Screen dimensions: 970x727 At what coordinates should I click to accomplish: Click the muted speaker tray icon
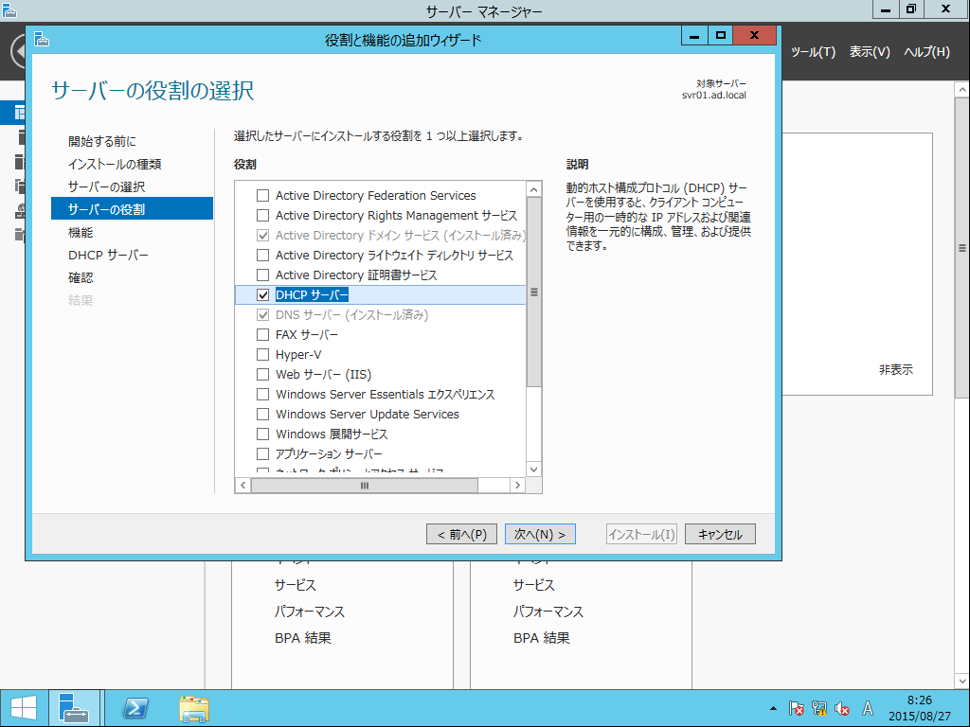point(842,708)
